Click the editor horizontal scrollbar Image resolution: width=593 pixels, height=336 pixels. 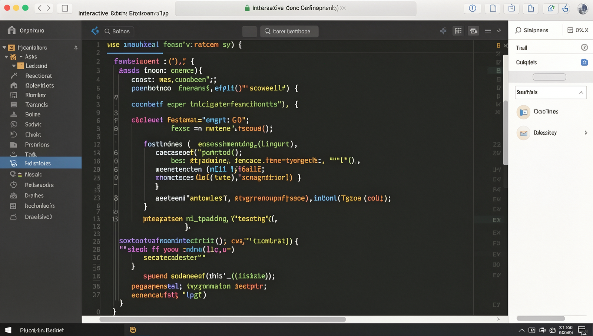(x=223, y=319)
